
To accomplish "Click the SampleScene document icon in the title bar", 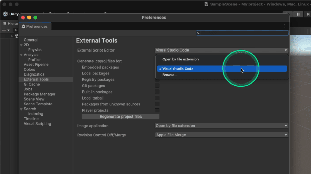I will click(206, 4).
